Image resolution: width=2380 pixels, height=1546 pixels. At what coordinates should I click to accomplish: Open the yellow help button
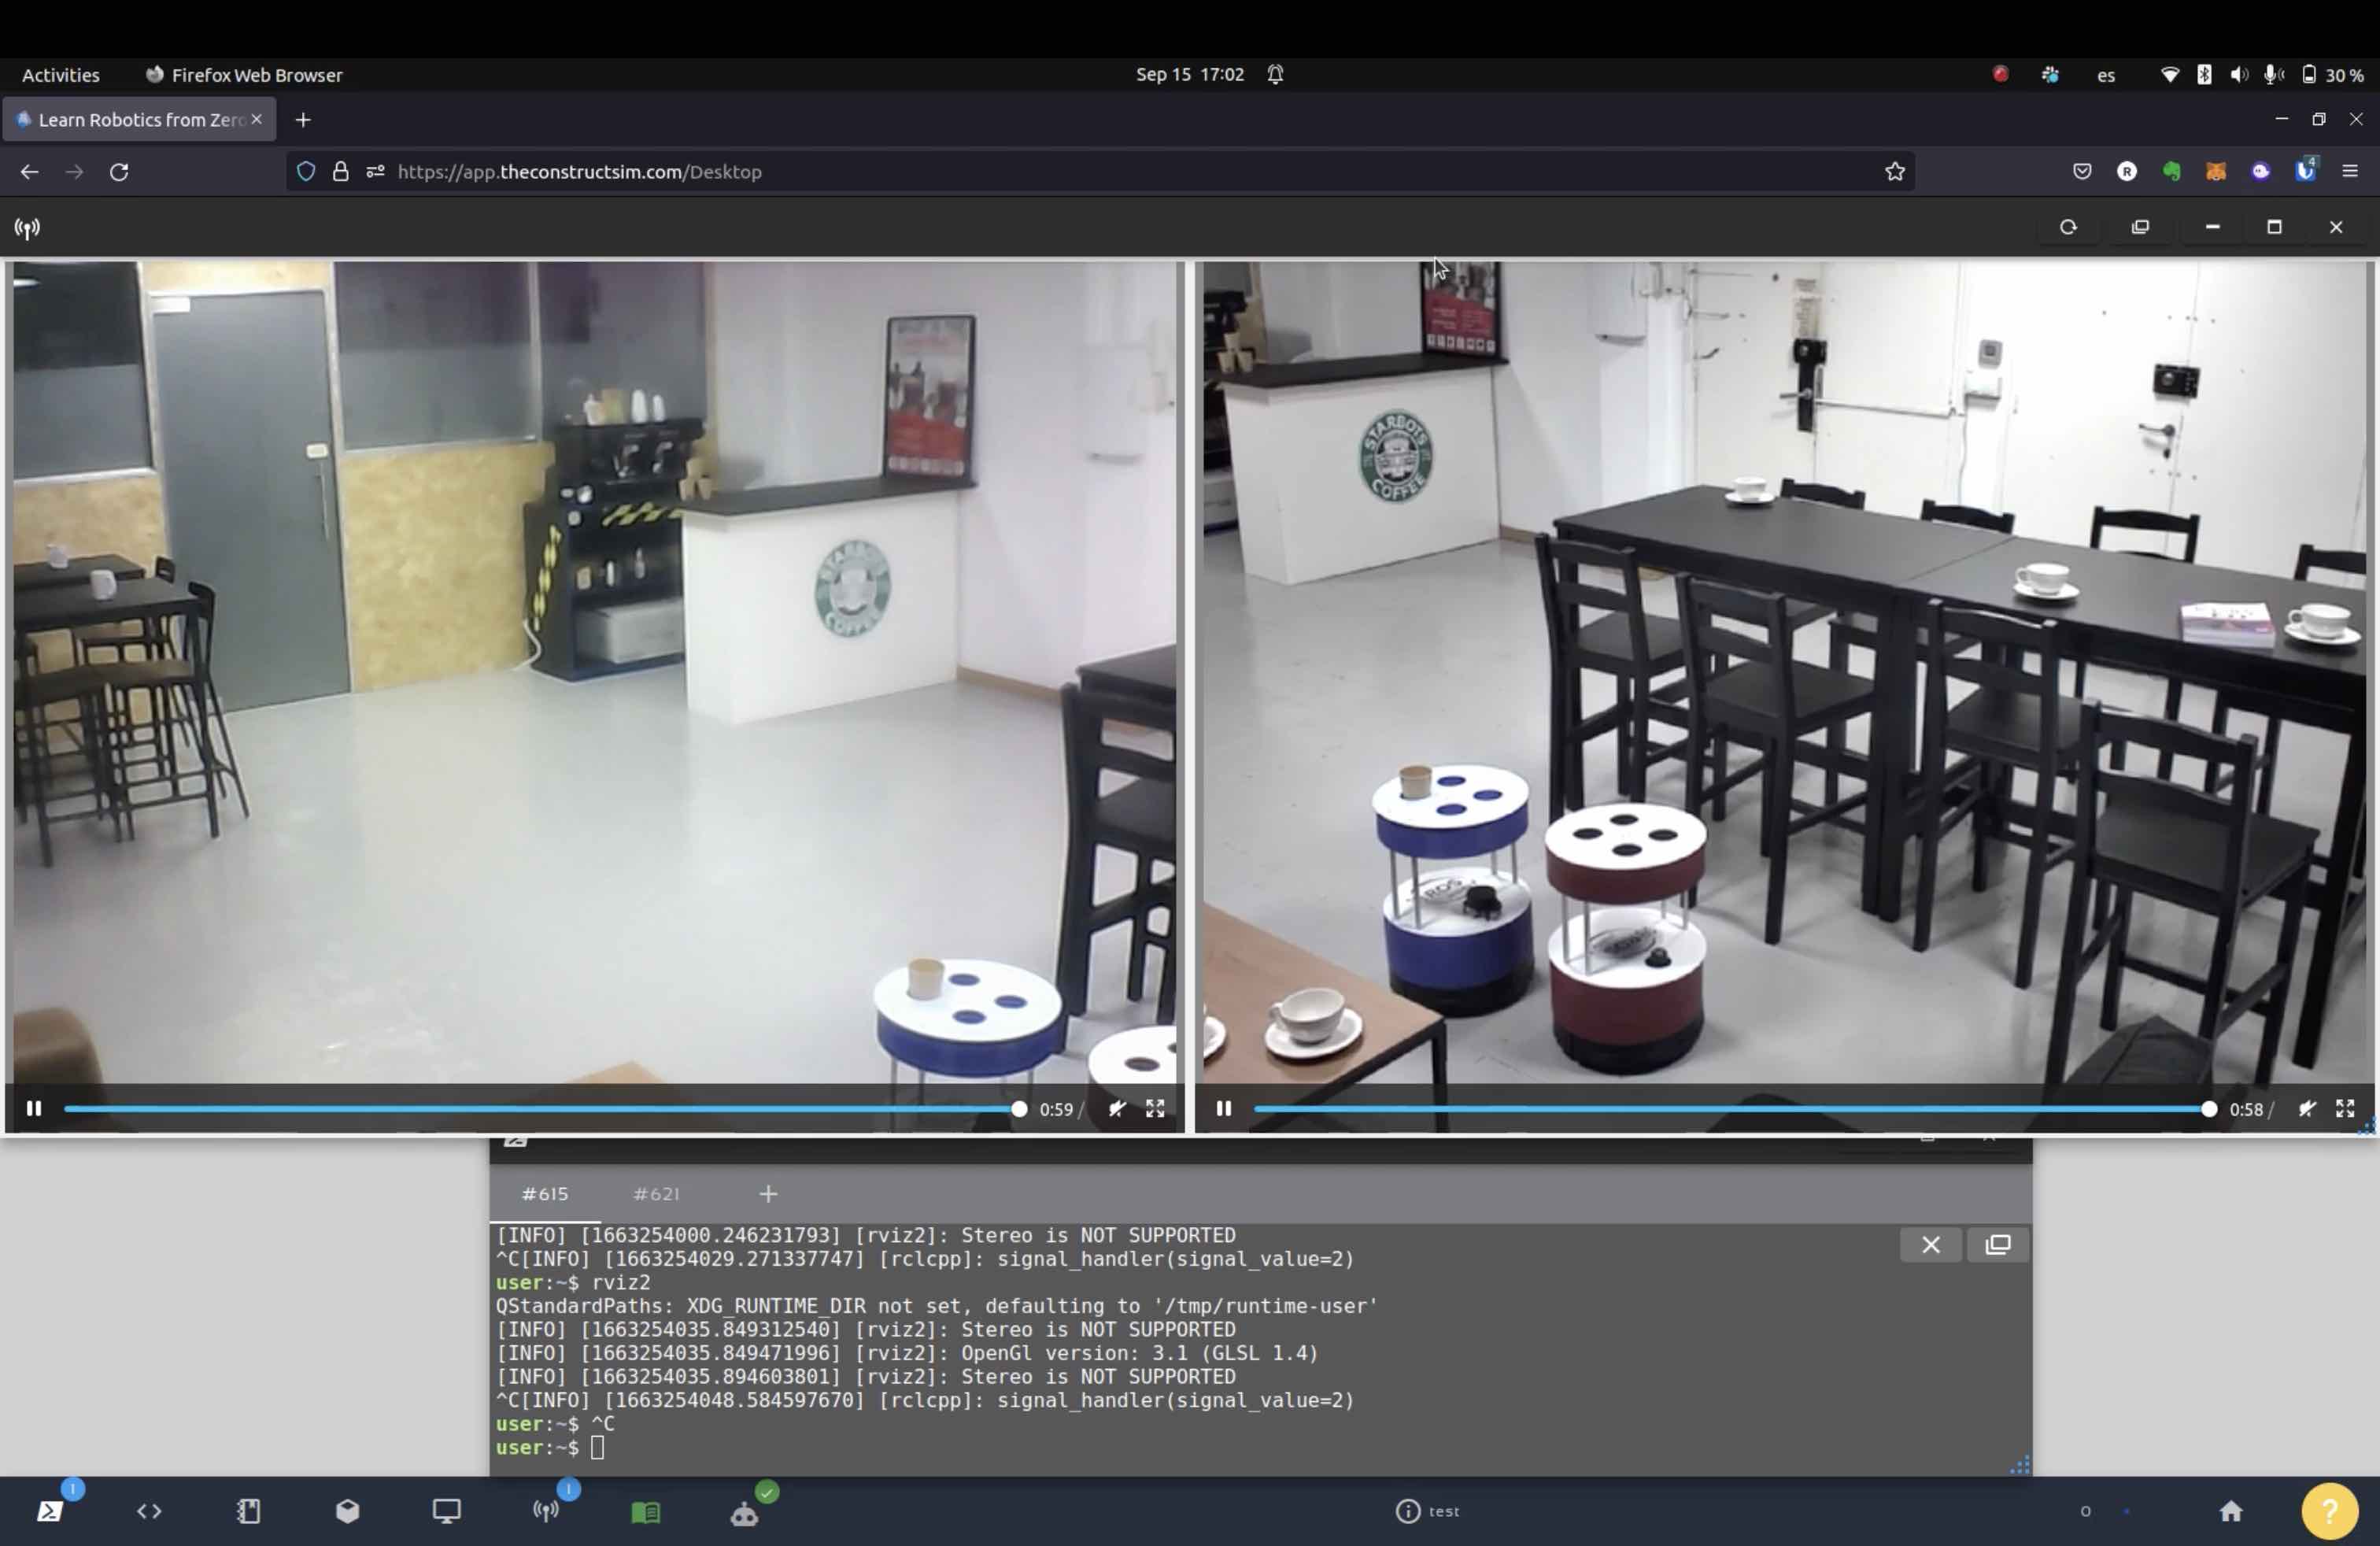(x=2329, y=1510)
